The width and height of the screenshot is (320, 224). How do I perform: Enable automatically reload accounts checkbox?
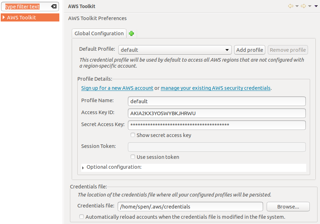[x=82, y=217]
